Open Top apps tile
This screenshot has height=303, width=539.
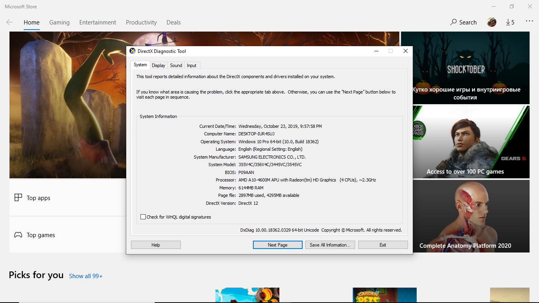pos(67,198)
